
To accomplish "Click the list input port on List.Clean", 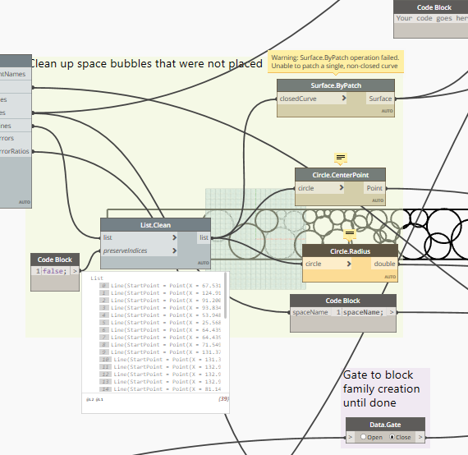I will [x=139, y=237].
